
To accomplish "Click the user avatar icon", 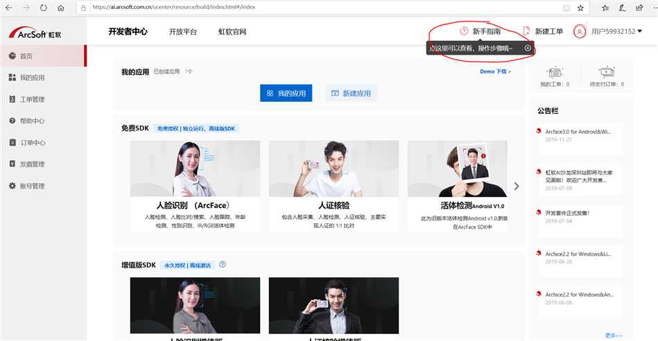I will tap(580, 31).
